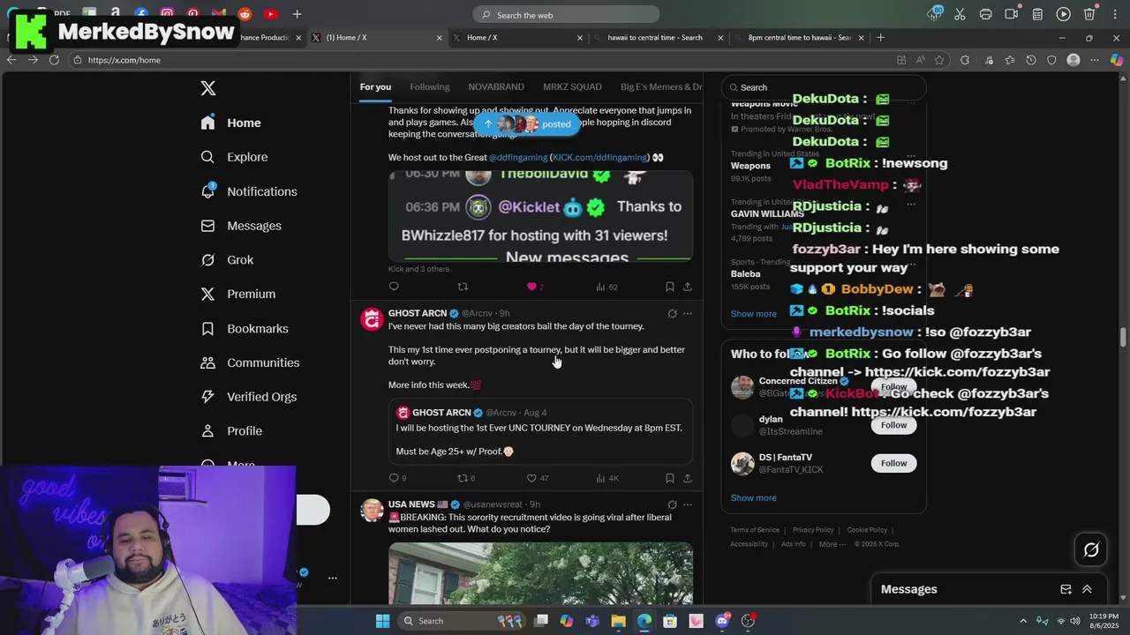The height and width of the screenshot is (635, 1130).
Task: Reply to the ddfingaming shoutout post
Action: [394, 287]
